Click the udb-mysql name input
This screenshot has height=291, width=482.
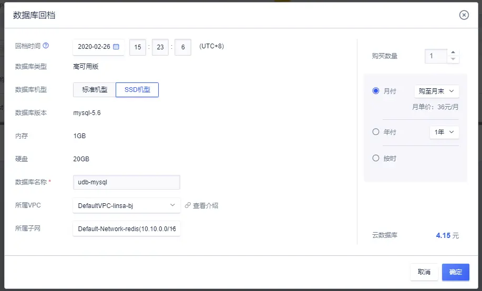click(x=126, y=182)
